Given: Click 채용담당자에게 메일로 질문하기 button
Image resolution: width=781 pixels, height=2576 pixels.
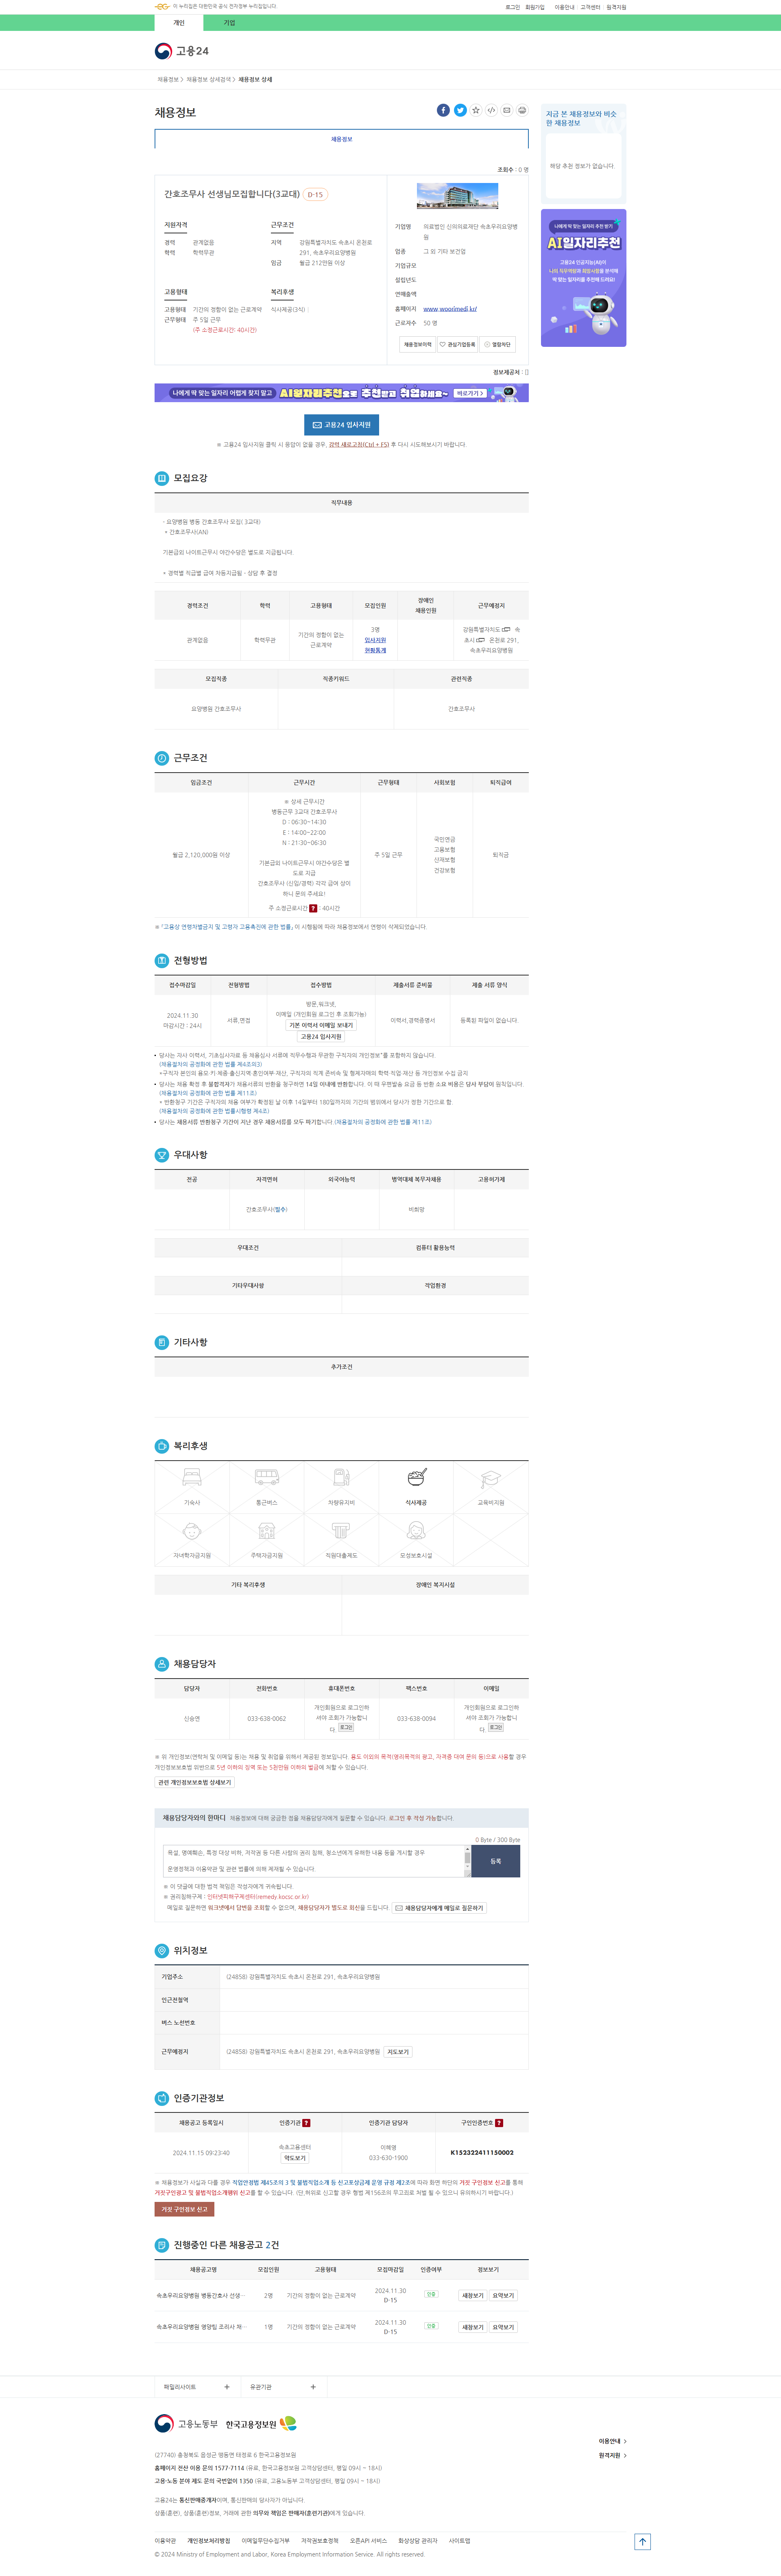Looking at the screenshot, I should click(x=439, y=1908).
